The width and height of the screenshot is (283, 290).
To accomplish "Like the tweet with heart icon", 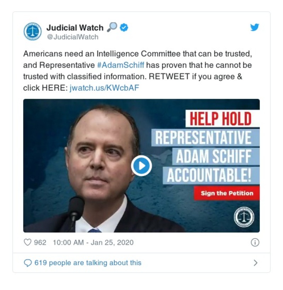I will pos(28,242).
